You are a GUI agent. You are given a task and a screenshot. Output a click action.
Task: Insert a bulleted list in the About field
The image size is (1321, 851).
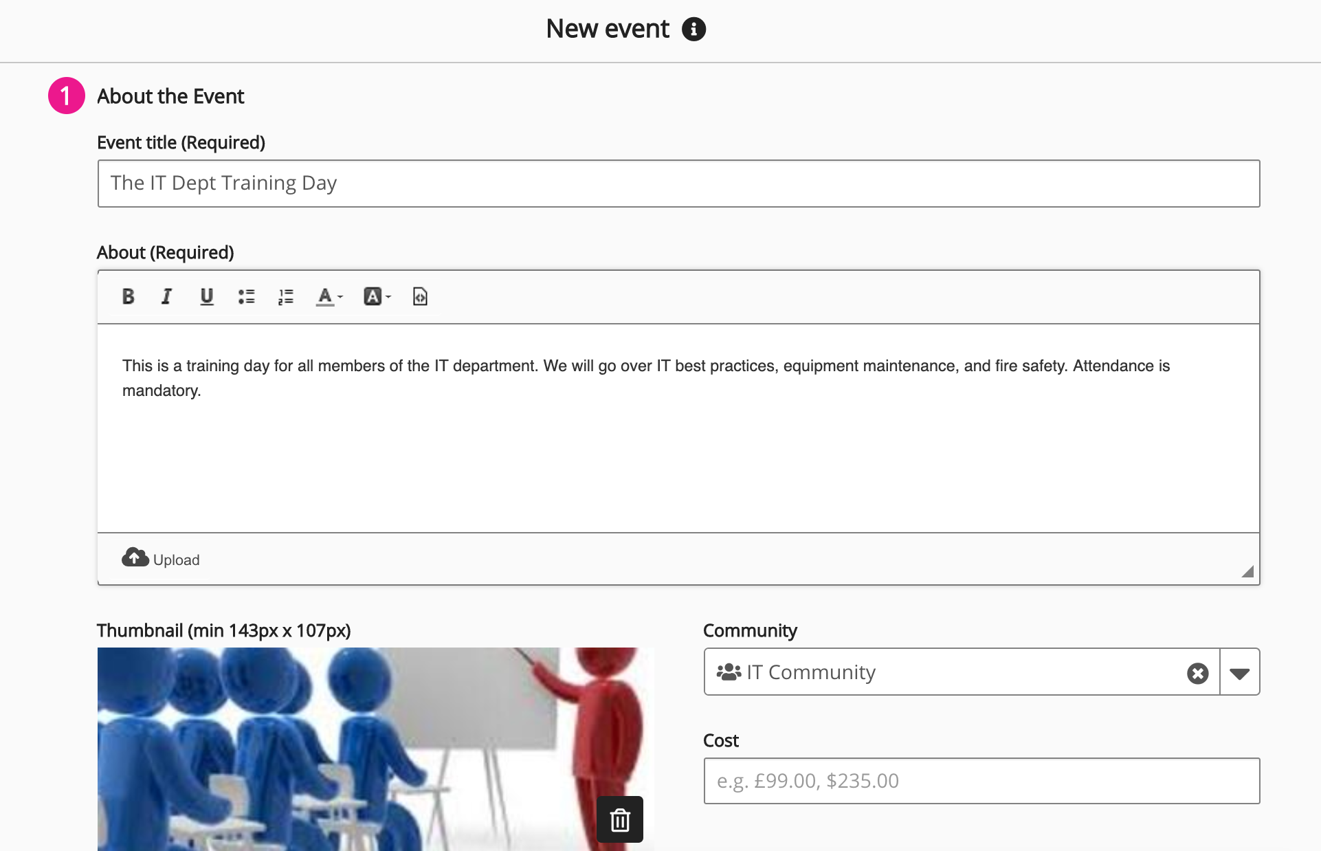[x=246, y=296]
